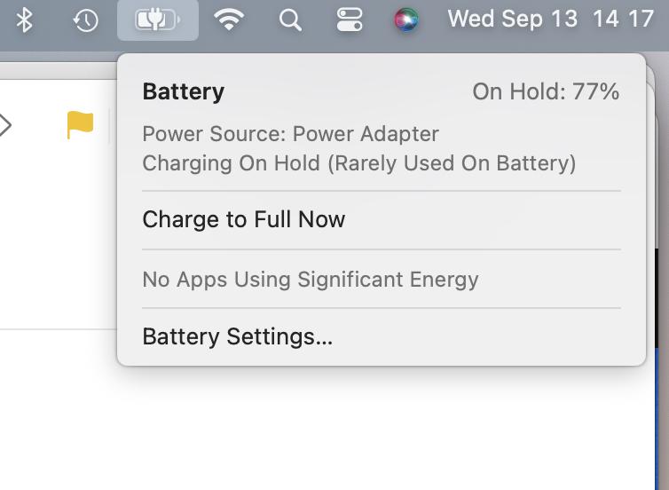
Task: Click the Battery menu title
Action: pos(184,91)
